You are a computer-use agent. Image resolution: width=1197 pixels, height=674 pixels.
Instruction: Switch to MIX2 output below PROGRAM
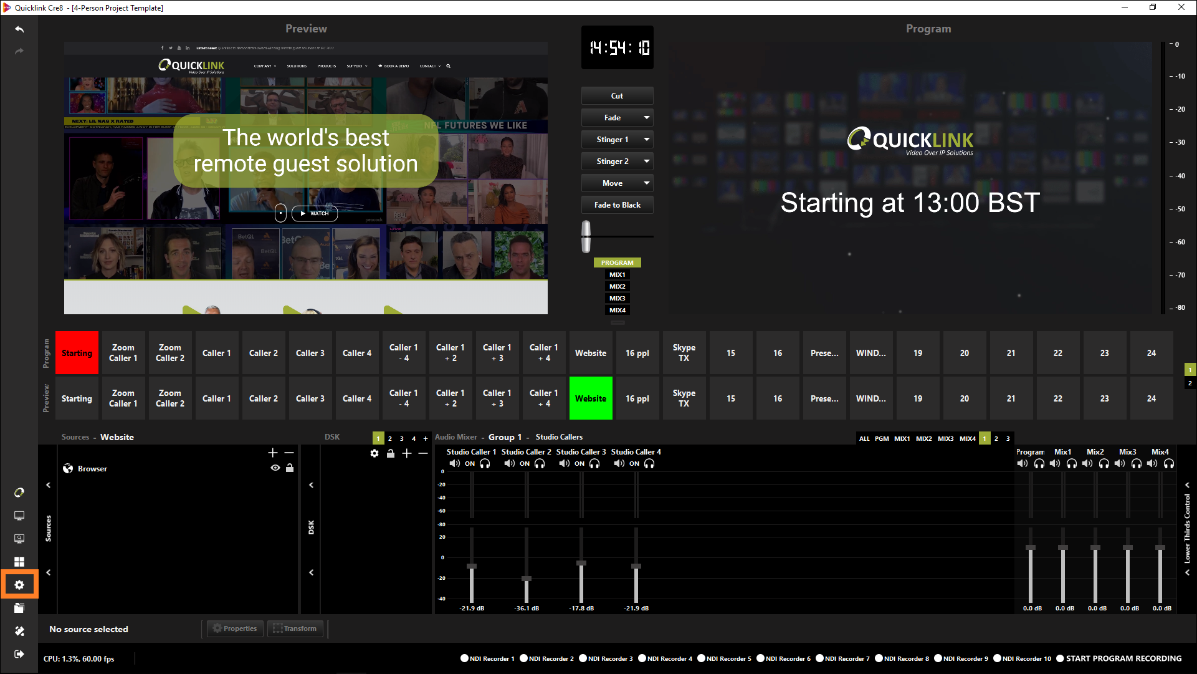617,287
